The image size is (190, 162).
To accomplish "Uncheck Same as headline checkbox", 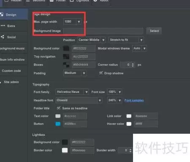I will [x=59, y=108].
